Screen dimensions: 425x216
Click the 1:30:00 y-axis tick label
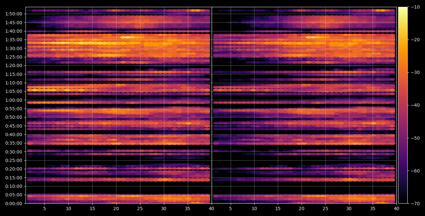(x=14, y=48)
